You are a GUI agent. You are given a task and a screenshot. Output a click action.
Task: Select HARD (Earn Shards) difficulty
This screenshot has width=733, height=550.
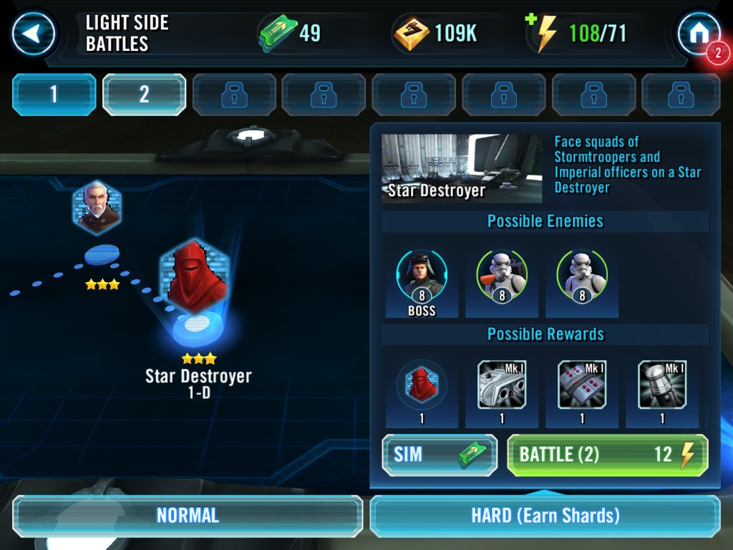point(545,516)
